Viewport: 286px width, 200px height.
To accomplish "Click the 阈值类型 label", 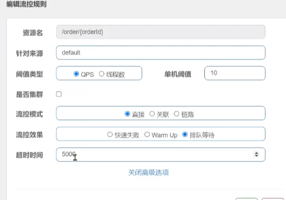I will click(x=29, y=74).
